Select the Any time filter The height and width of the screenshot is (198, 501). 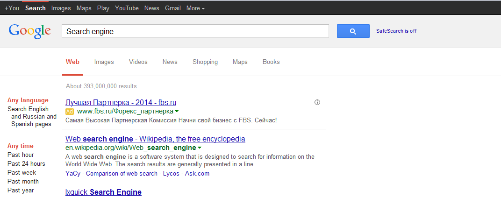tap(21, 146)
